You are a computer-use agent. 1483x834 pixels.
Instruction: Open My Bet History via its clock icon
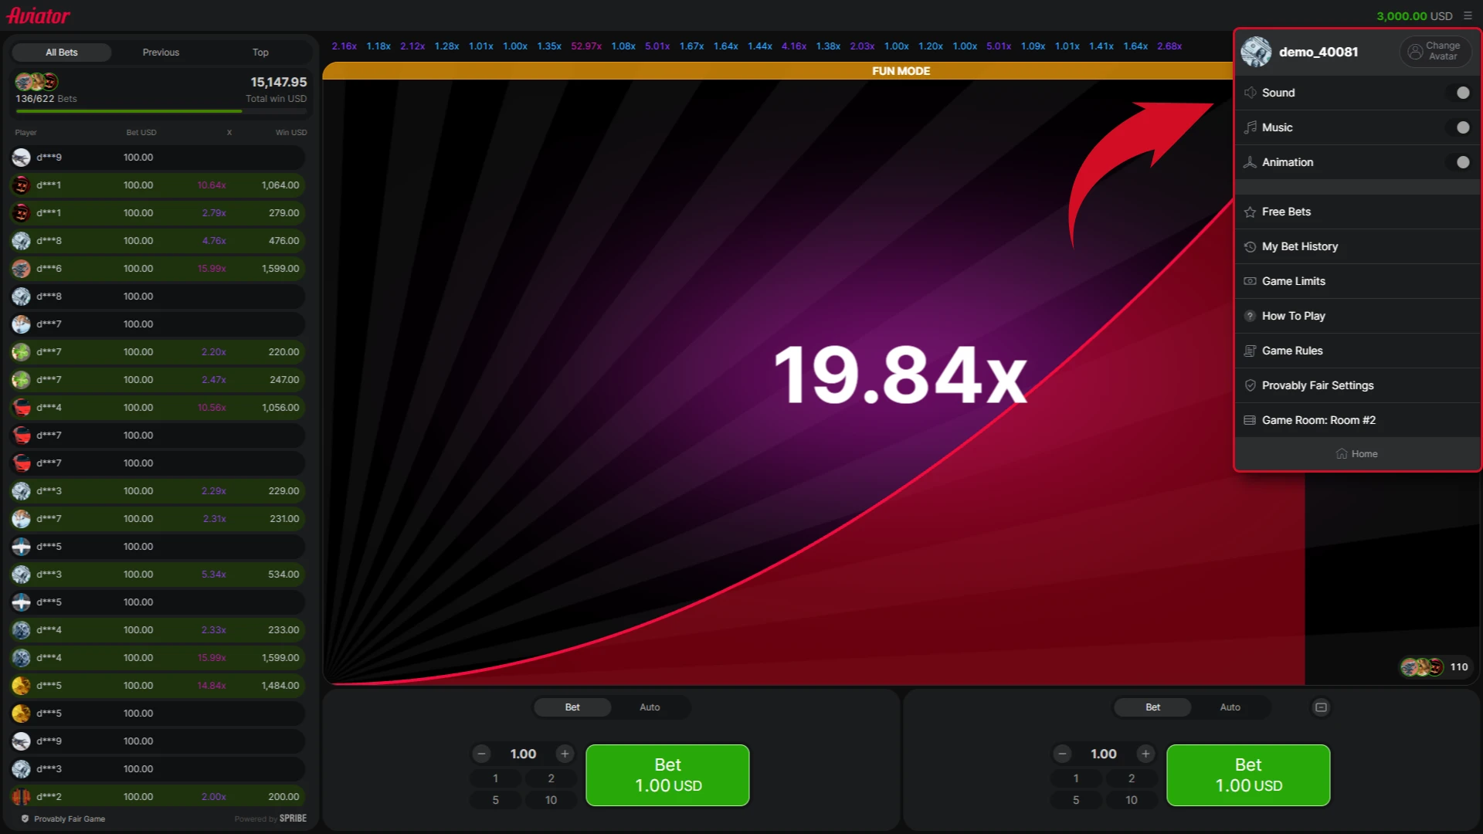click(1251, 246)
